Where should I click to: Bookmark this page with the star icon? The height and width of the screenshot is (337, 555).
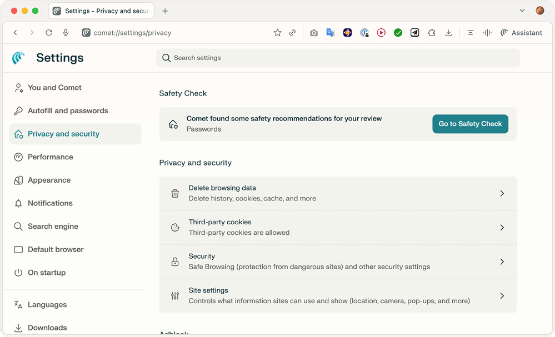tap(278, 33)
